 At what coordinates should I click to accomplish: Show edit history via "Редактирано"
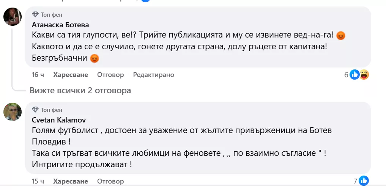(x=153, y=75)
